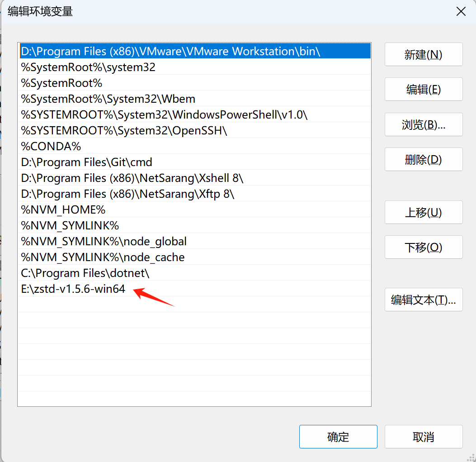Viewport: 476px width, 462px height.
Task: Select the D:\Program Files\Git\cmd entry
Action: point(194,162)
